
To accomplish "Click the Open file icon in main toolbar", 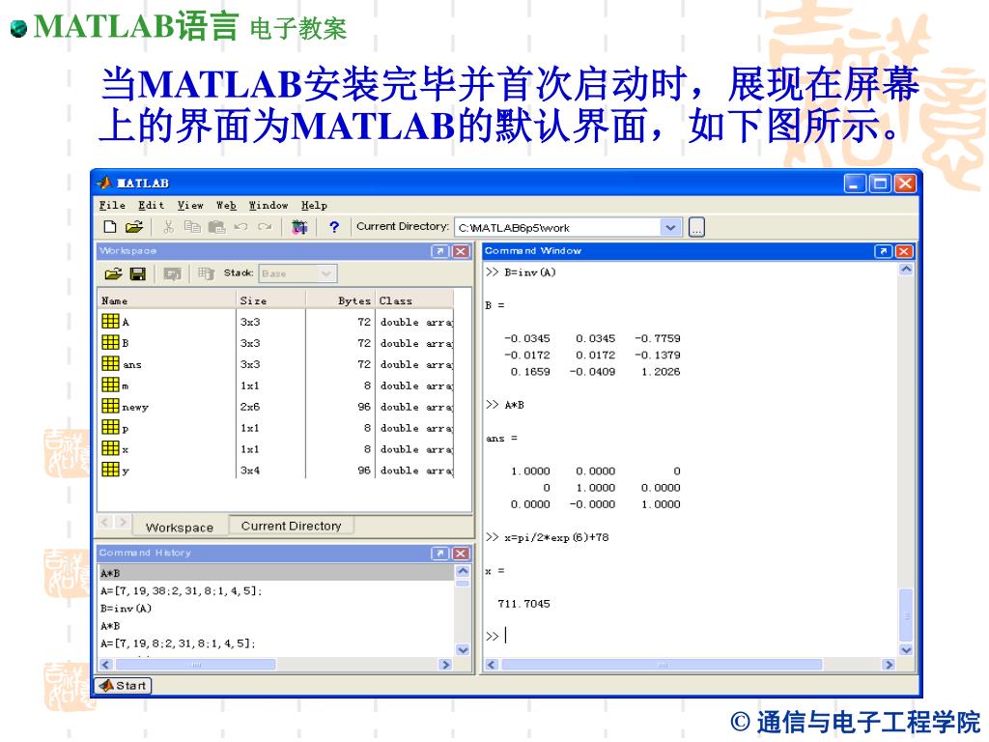I will tap(133, 227).
